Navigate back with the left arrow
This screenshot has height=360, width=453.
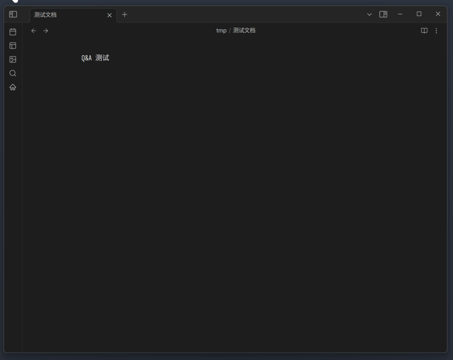click(34, 31)
